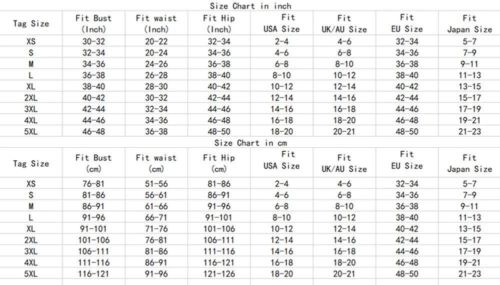The image size is (500, 285).
Task: Click bust value 116-121 in 5XL row
Action: pyautogui.click(x=93, y=274)
